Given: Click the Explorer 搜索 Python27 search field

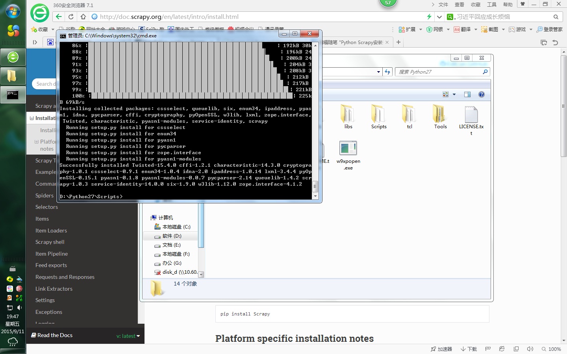Looking at the screenshot, I should point(442,72).
